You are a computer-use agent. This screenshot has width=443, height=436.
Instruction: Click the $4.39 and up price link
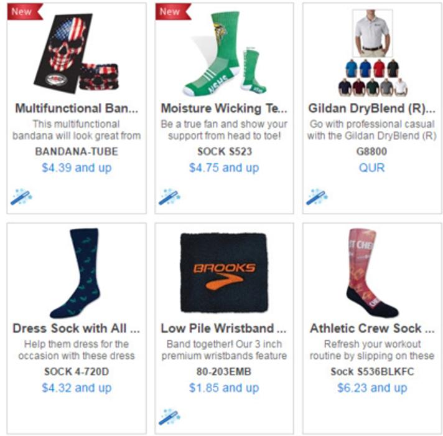[77, 168]
